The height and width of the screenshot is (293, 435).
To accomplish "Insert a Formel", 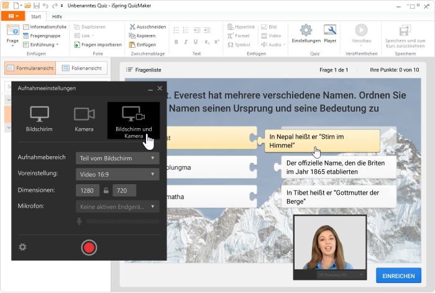I will pyautogui.click(x=238, y=36).
